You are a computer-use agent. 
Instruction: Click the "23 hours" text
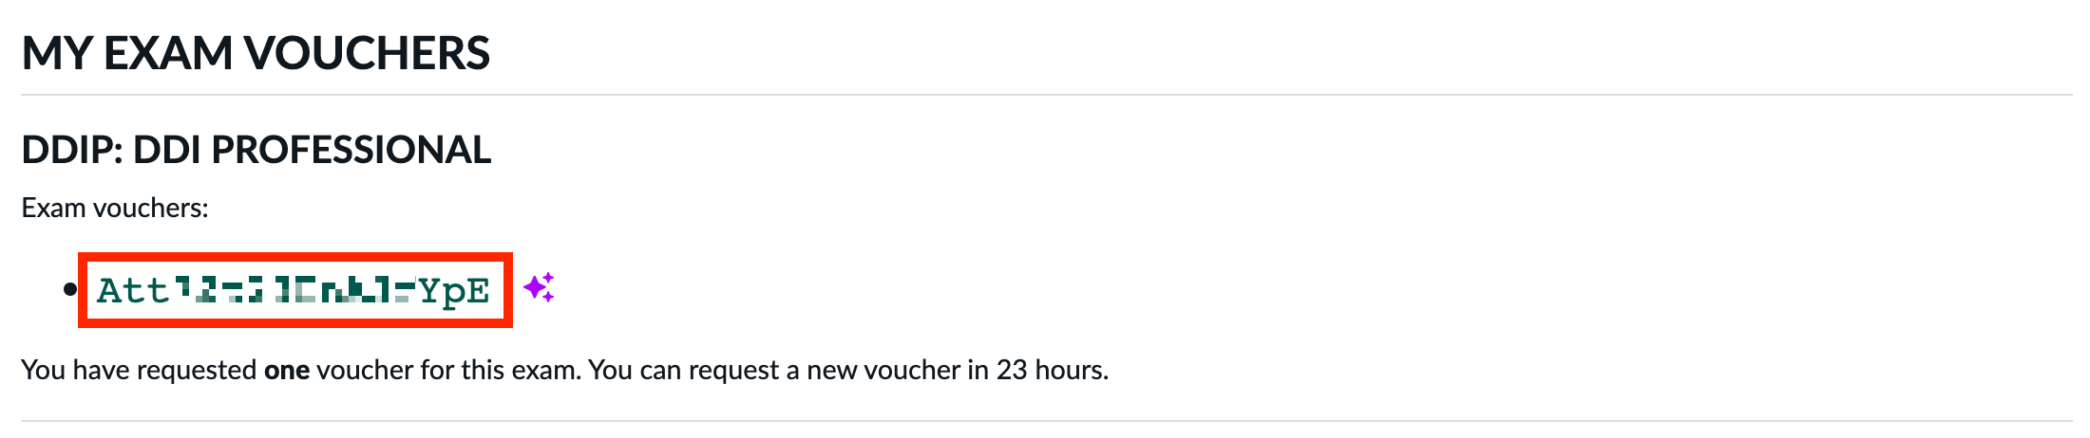point(1051,370)
